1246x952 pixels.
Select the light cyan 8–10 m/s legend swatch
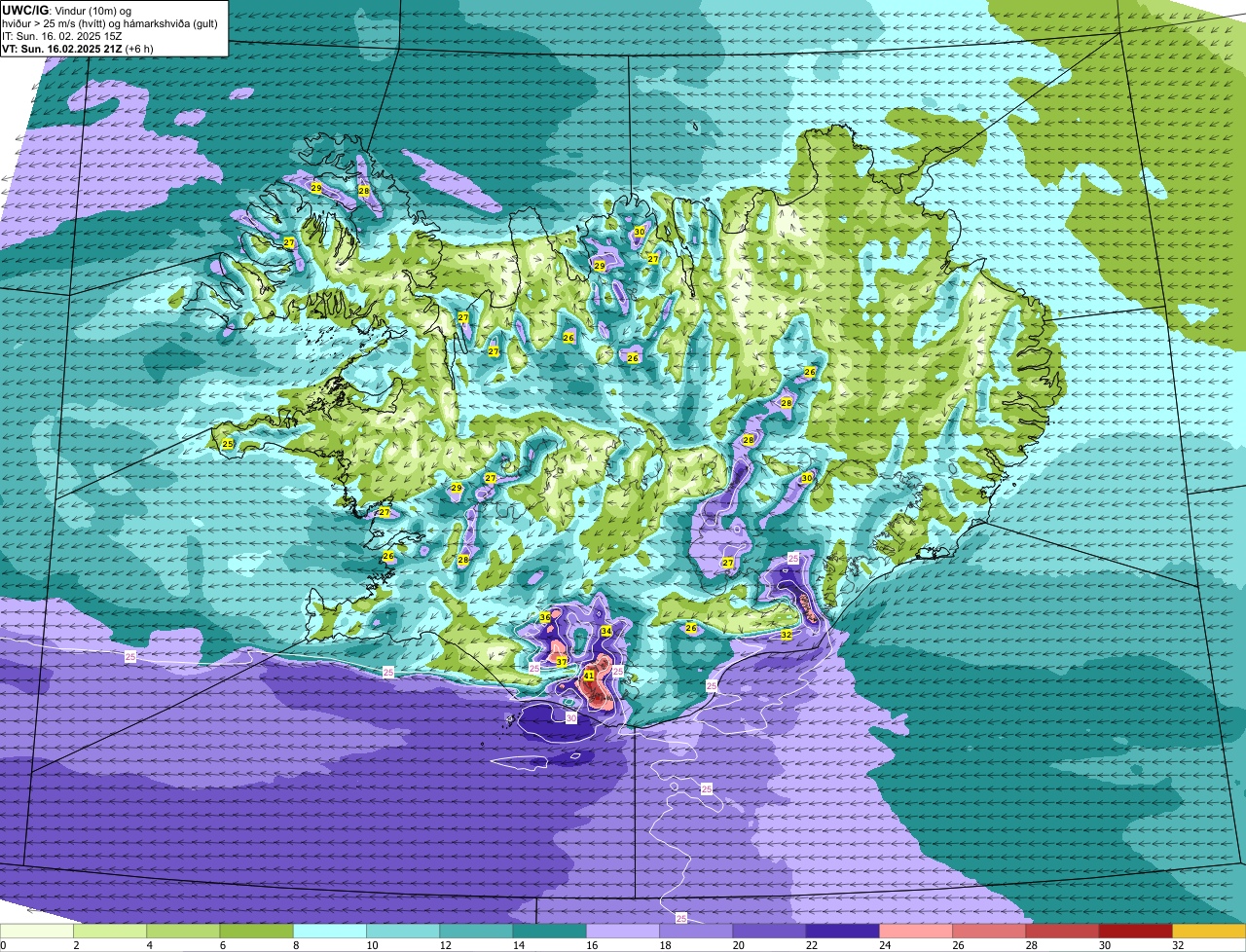pyautogui.click(x=330, y=931)
